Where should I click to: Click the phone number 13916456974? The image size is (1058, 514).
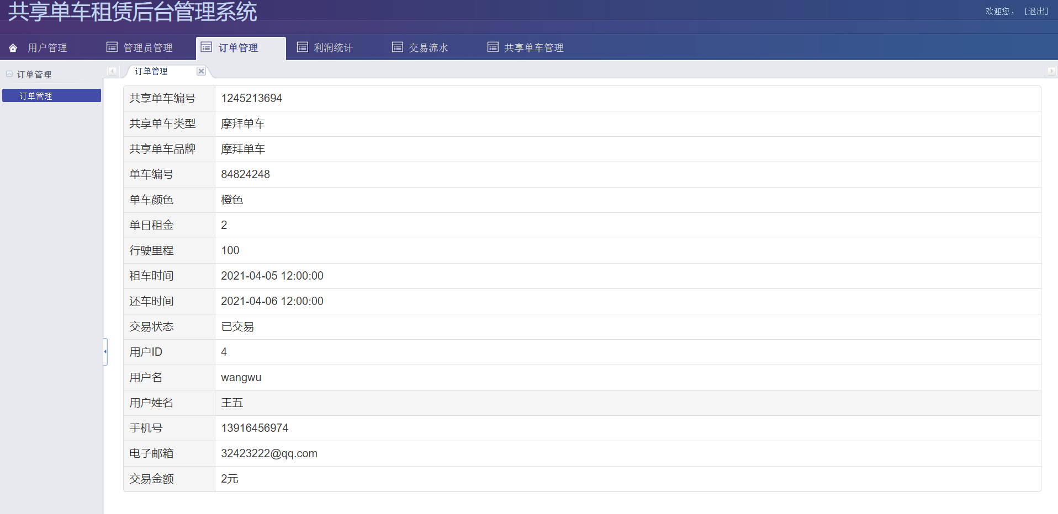click(x=255, y=428)
